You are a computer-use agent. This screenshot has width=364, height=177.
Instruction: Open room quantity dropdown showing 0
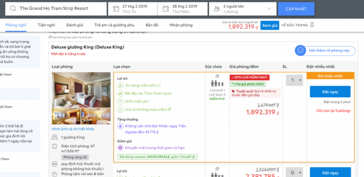click(x=294, y=172)
